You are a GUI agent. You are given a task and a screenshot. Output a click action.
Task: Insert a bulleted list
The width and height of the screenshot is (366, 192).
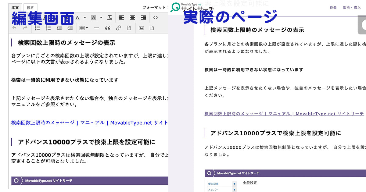pyautogui.click(x=37, y=28)
